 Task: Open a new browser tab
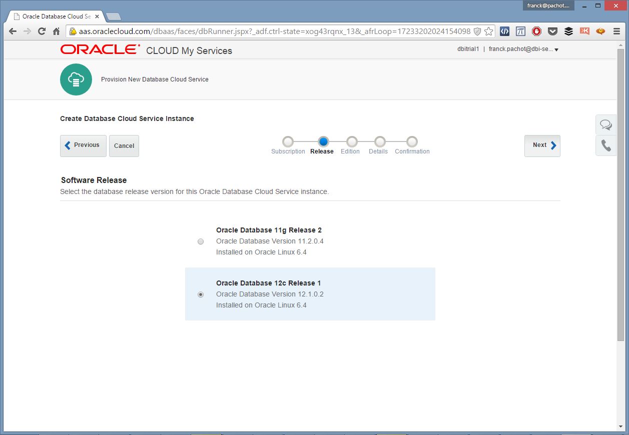[x=114, y=16]
